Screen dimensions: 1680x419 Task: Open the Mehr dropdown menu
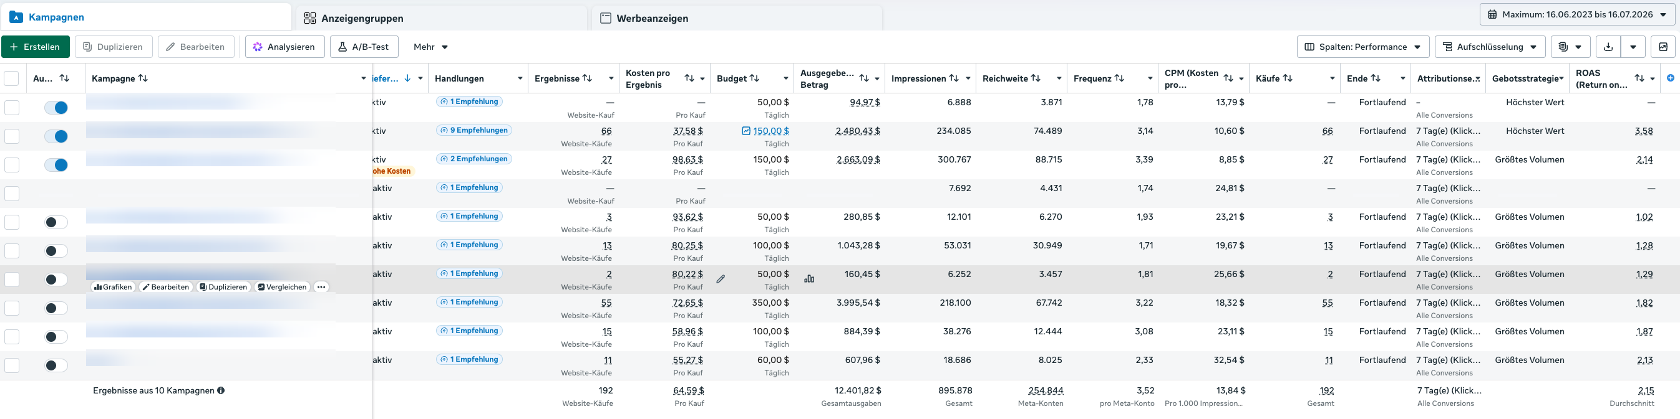point(430,47)
